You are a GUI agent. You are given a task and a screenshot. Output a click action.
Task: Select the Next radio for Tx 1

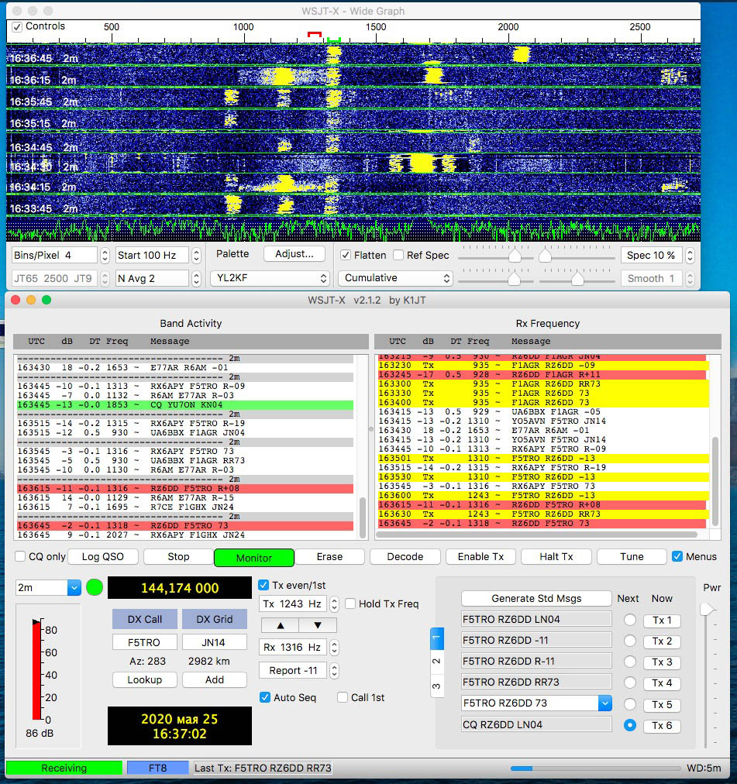pyautogui.click(x=630, y=620)
